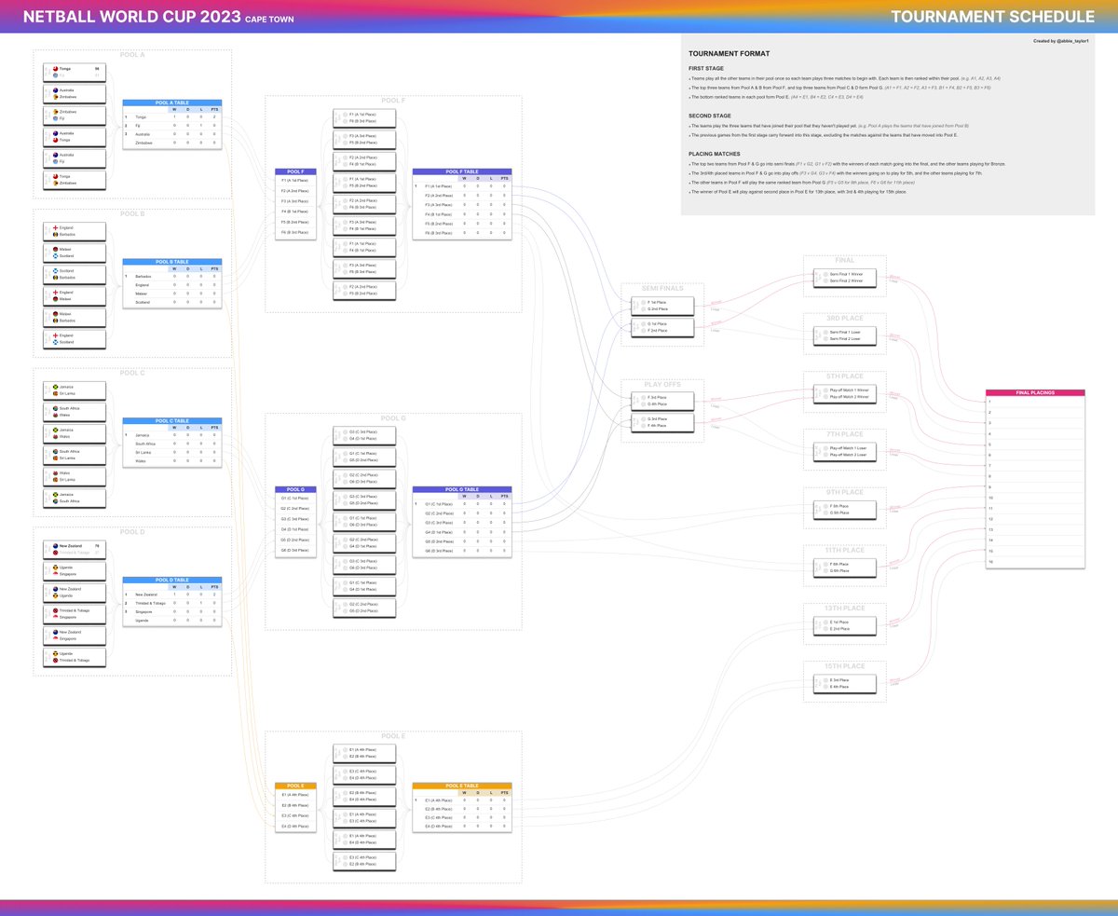This screenshot has height=916, width=1118.
Task: Click the Pool B Table header
Action: pyautogui.click(x=172, y=261)
